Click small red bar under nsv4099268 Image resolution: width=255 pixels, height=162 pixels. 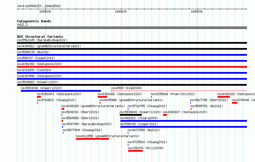63,109
